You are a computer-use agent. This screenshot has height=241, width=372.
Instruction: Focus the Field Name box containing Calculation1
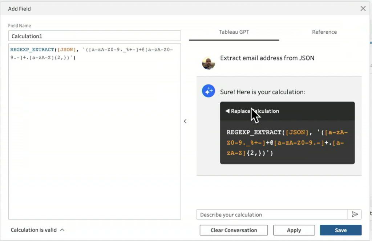tap(94, 36)
